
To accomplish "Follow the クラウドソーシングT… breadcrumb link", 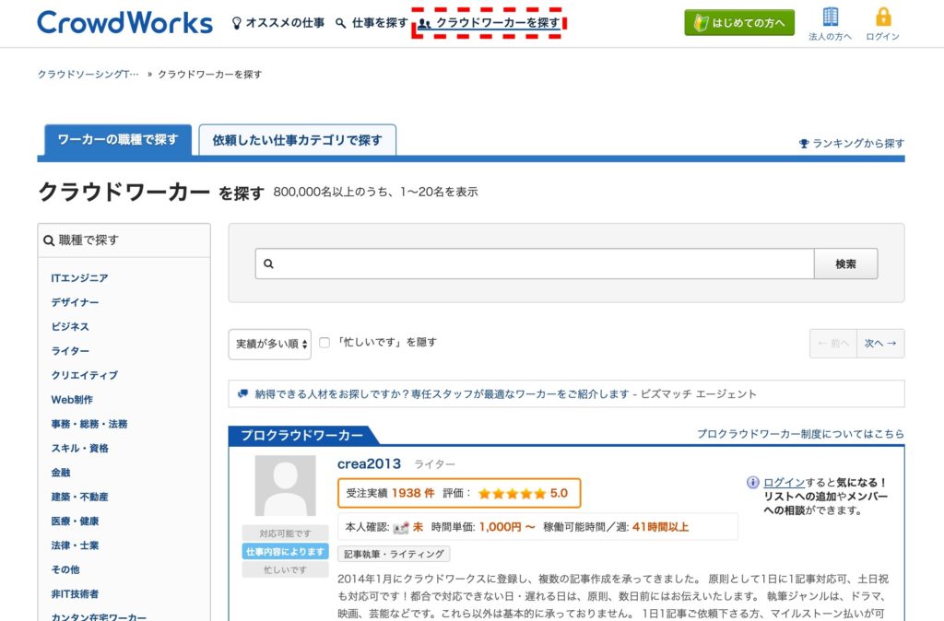I will 88,74.
